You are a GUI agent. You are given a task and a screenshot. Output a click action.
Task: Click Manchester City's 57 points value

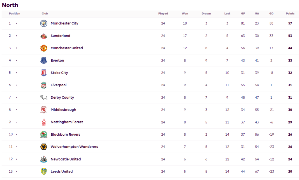pos(290,23)
